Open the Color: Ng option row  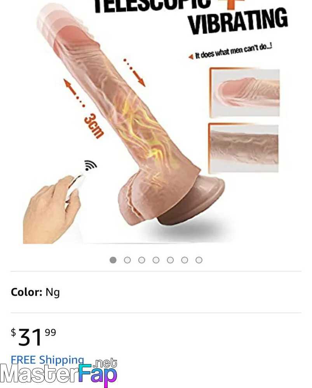pyautogui.click(x=156, y=292)
